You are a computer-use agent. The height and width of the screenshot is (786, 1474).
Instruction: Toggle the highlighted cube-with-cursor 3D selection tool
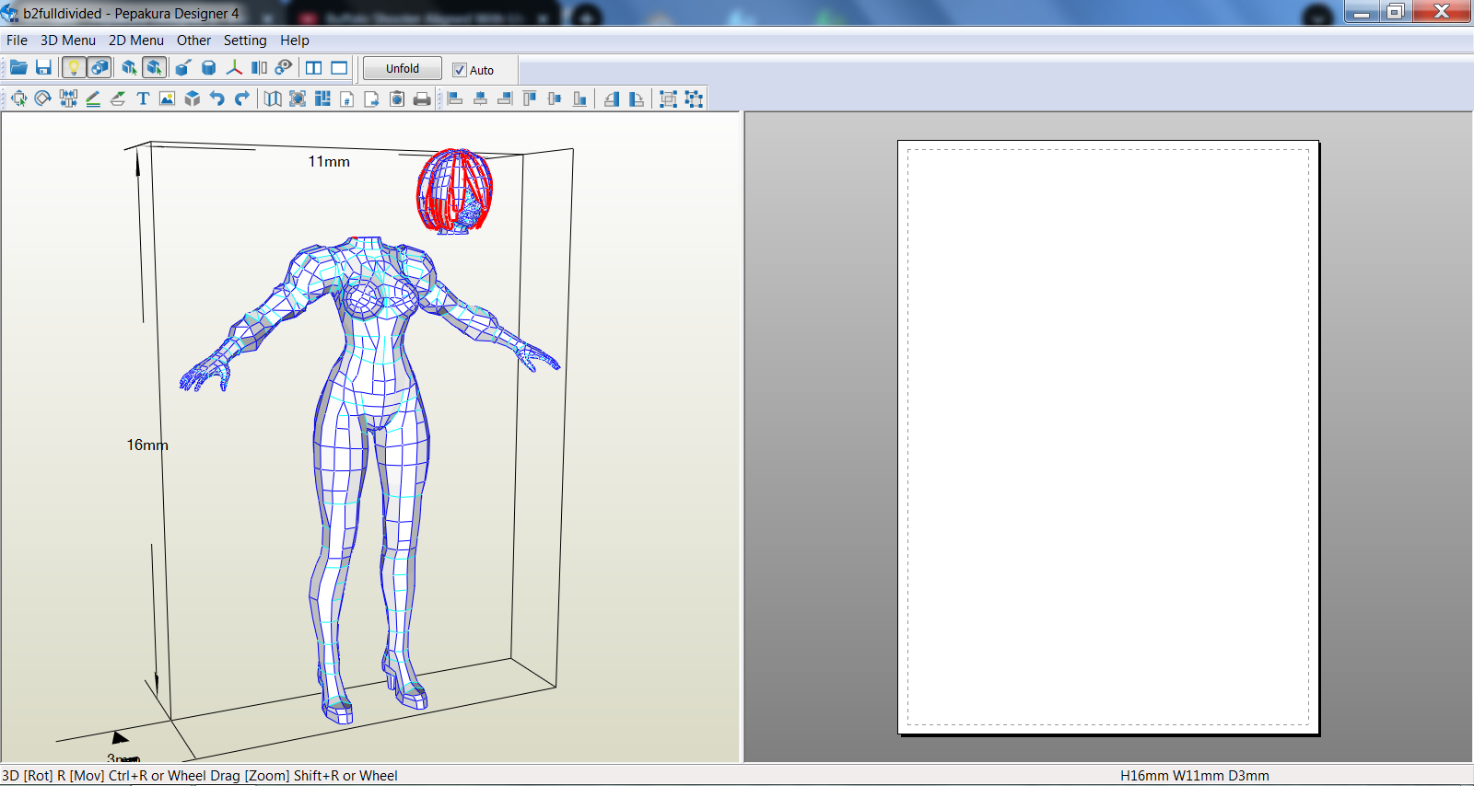pyautogui.click(x=154, y=68)
